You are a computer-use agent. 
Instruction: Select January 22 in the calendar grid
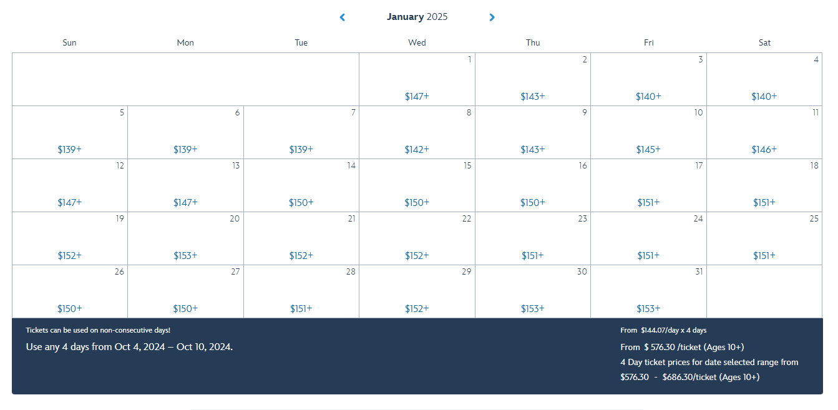417,238
